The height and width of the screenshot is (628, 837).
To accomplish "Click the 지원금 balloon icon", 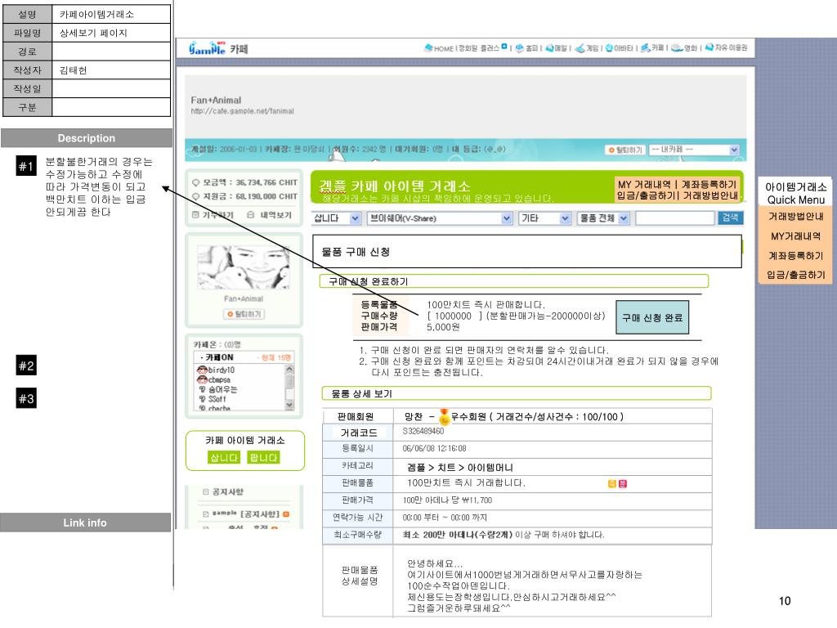I will pyautogui.click(x=195, y=196).
